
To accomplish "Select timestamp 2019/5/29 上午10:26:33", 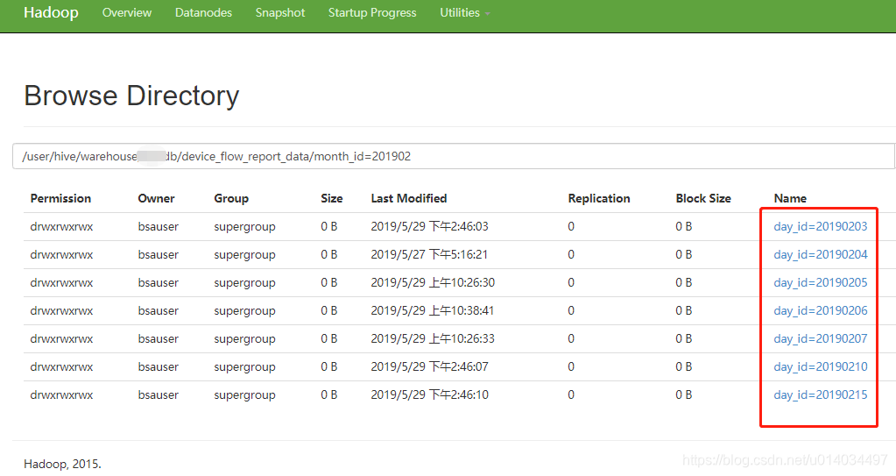I will [433, 338].
